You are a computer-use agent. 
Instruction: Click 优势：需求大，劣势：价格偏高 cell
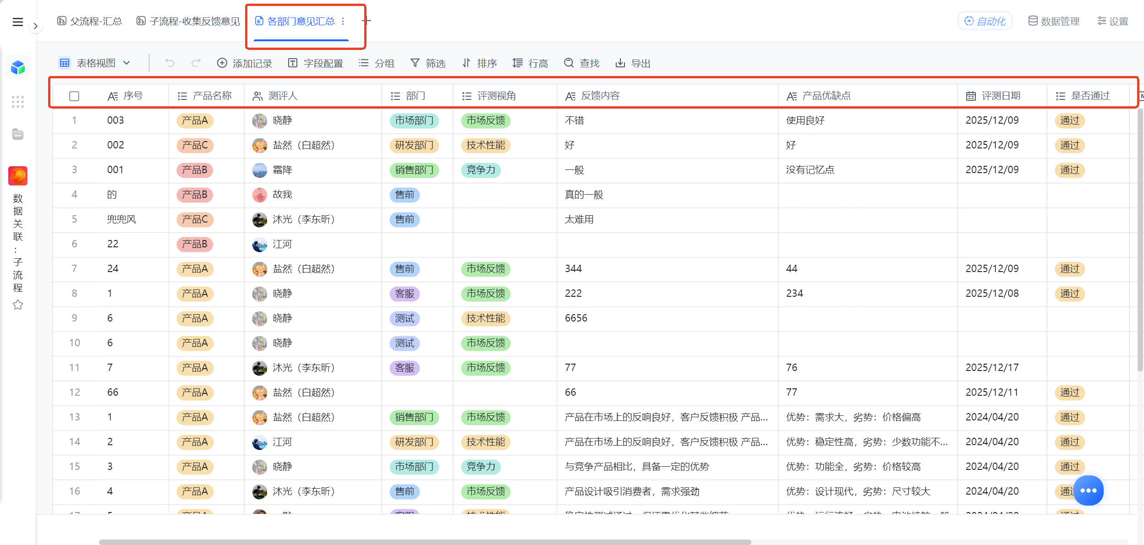[868, 417]
